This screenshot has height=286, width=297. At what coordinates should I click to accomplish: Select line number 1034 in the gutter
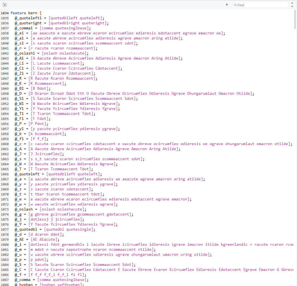pos(4,13)
